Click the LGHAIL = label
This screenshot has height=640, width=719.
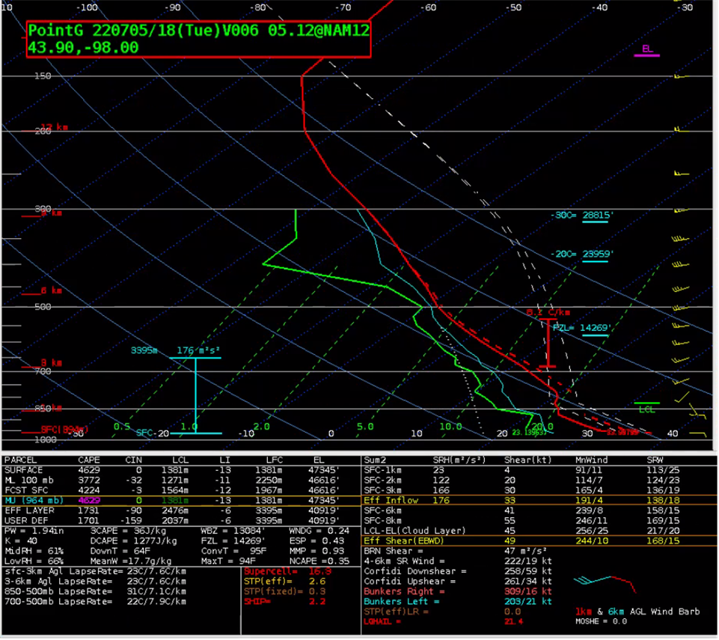click(x=382, y=621)
